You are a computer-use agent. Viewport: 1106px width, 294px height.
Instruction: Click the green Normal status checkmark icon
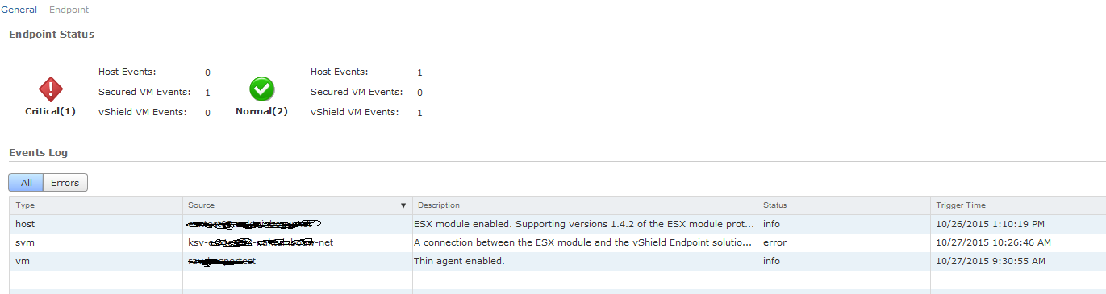click(261, 89)
